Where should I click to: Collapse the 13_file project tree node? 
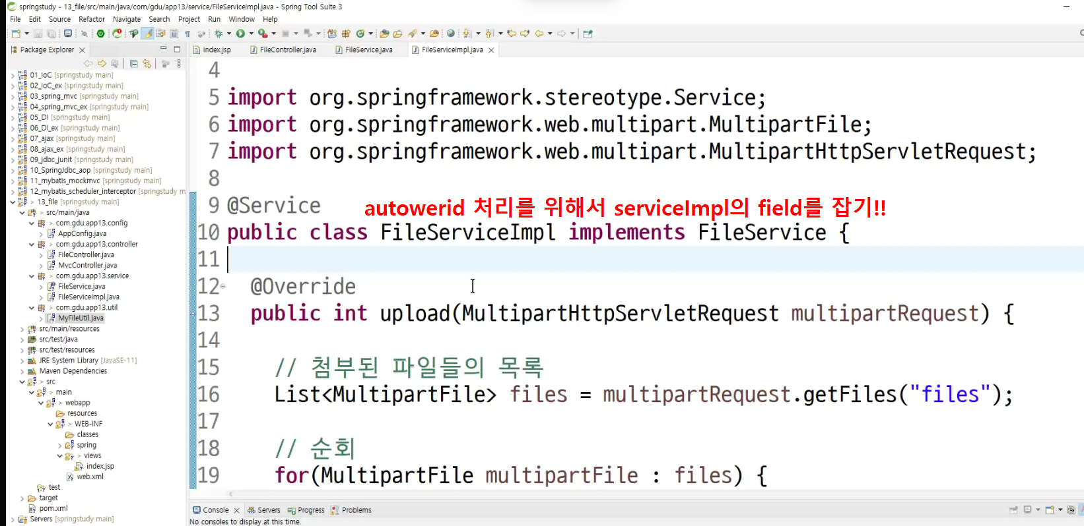click(x=13, y=202)
